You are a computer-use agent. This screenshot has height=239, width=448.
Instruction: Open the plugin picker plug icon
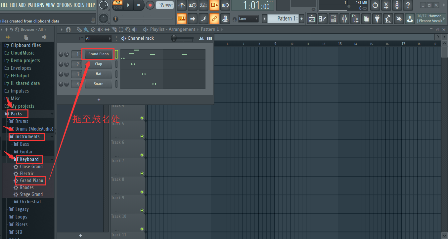pyautogui.click(x=377, y=19)
